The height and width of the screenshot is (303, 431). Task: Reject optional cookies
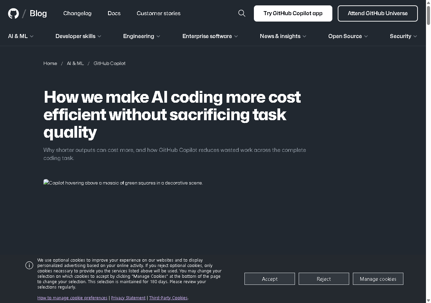click(x=324, y=279)
